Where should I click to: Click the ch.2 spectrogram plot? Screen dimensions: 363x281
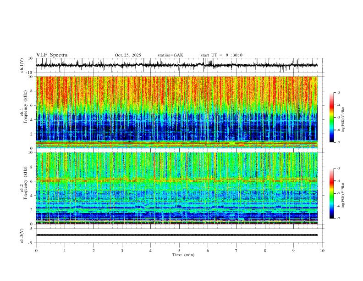coord(177,188)
